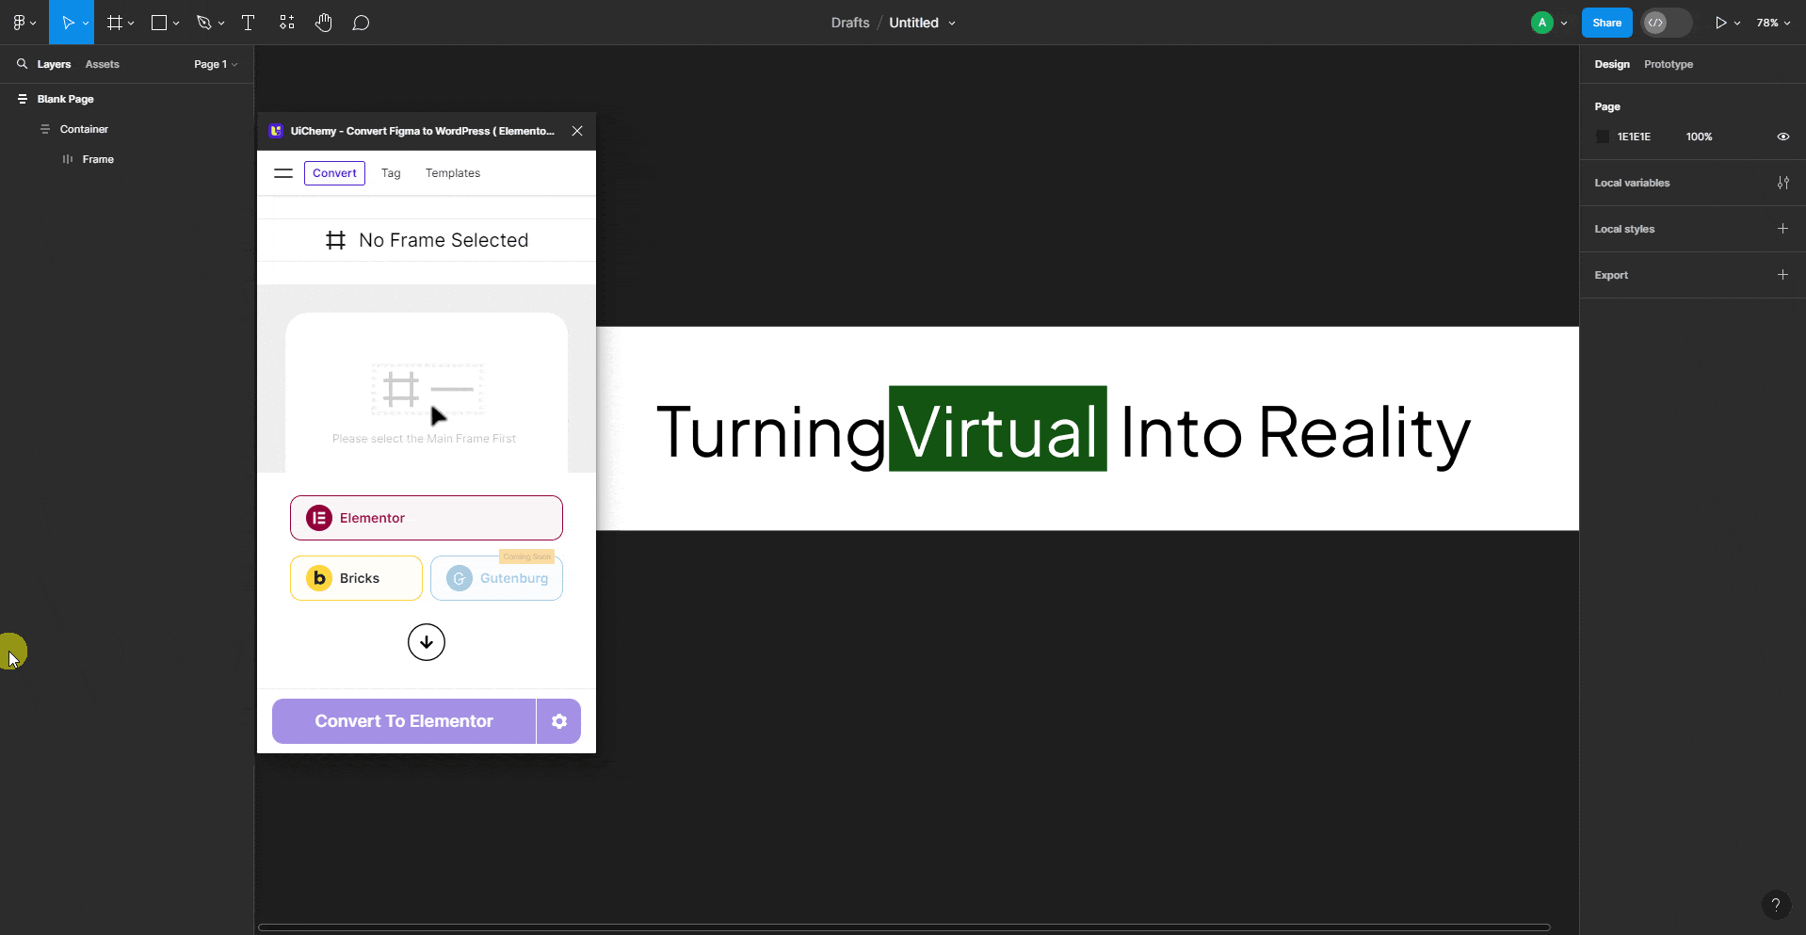Switch to the Prototype tab
The width and height of the screenshot is (1806, 935).
coord(1668,64)
